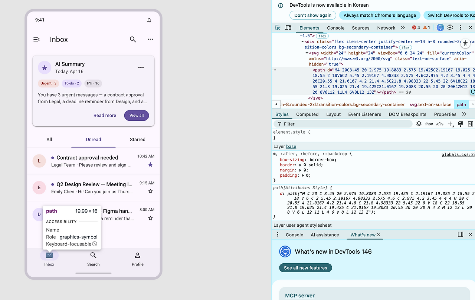Switch to the Console panel tab
Image resolution: width=475 pixels, height=300 pixels.
(335, 28)
